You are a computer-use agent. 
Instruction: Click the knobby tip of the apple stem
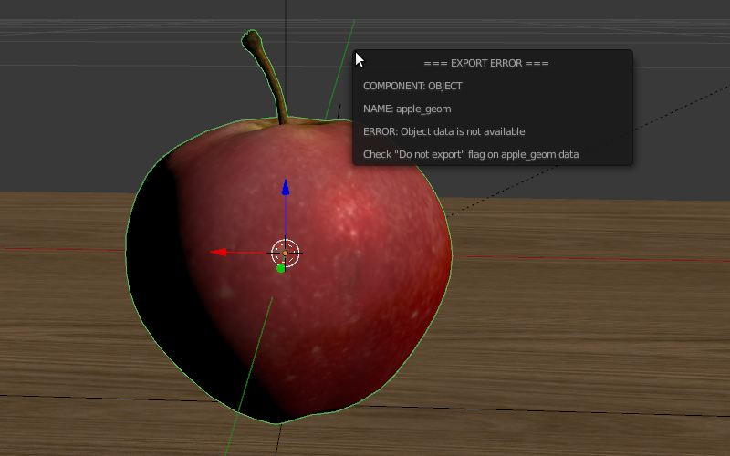tap(249, 38)
